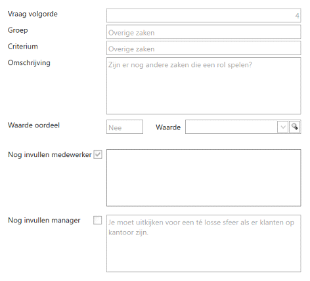310x281 pixels.
Task: Click the Groep label
Action: click(18, 30)
